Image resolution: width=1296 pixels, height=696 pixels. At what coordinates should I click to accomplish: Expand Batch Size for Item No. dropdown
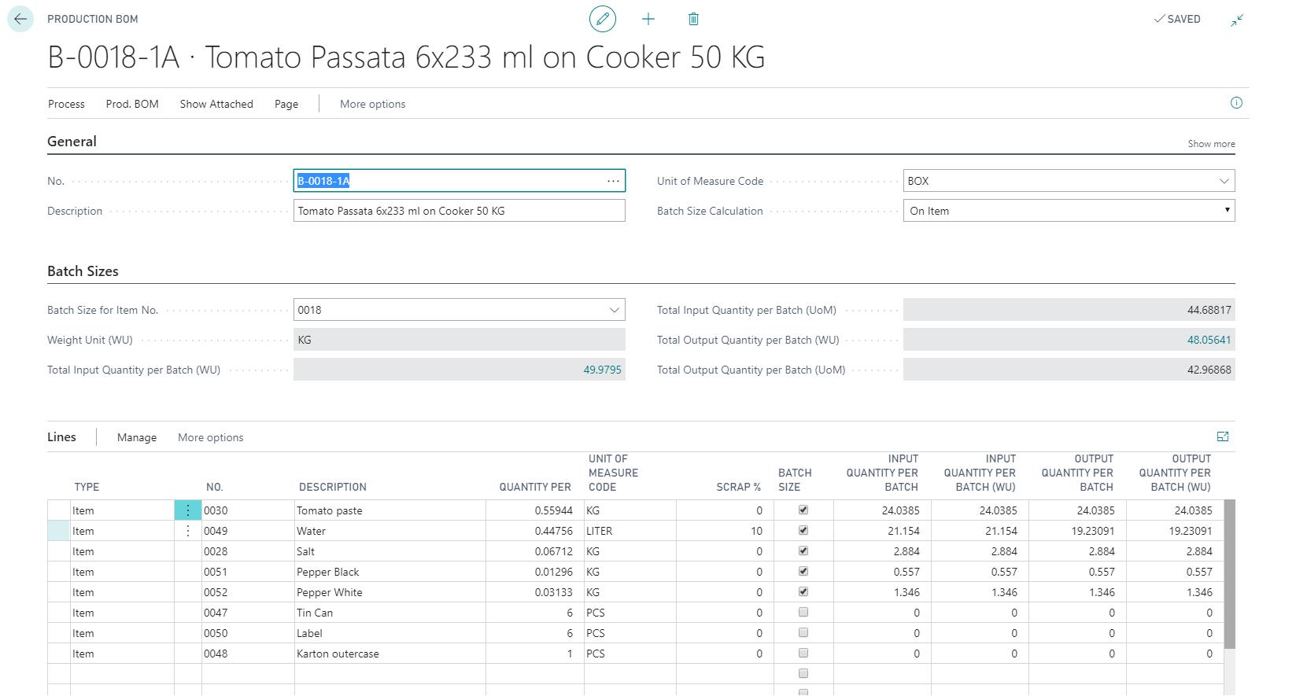(x=614, y=310)
